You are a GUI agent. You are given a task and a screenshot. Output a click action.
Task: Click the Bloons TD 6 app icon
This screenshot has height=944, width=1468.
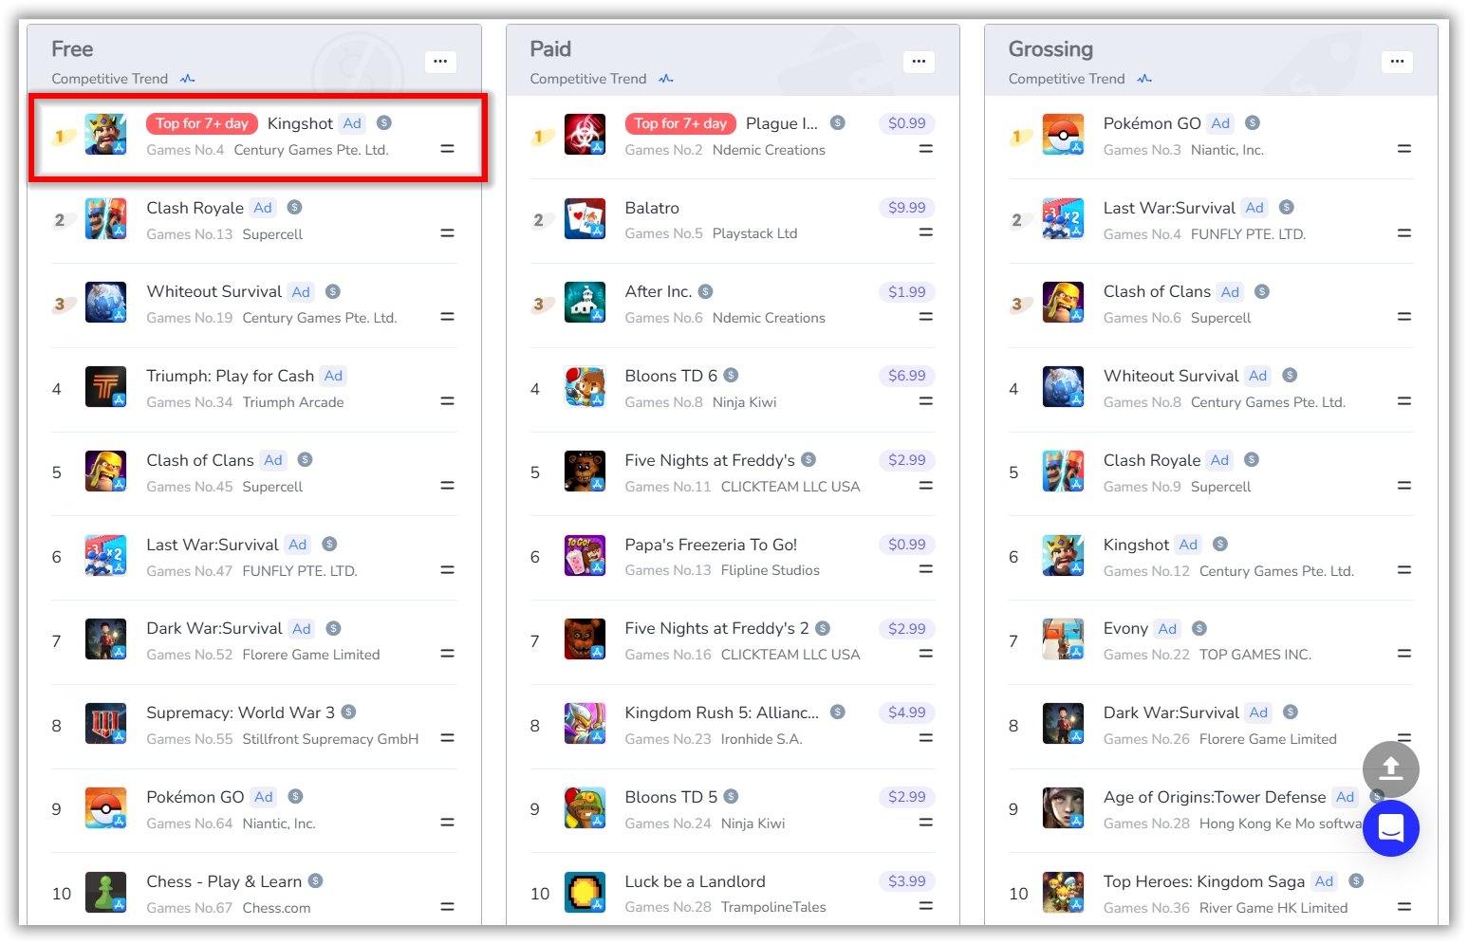coord(585,387)
